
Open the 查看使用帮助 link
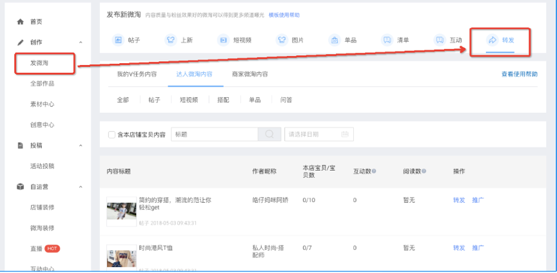click(x=519, y=74)
